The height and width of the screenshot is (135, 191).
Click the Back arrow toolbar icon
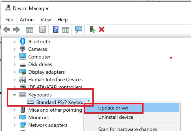click(6, 30)
